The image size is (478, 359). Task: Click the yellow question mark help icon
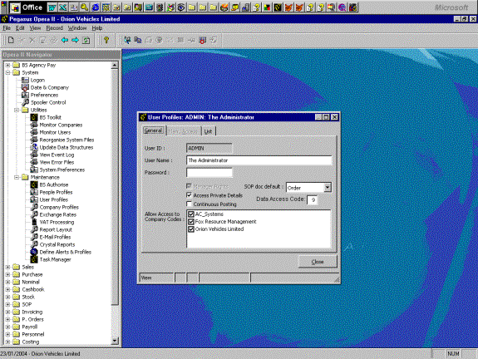(x=106, y=40)
